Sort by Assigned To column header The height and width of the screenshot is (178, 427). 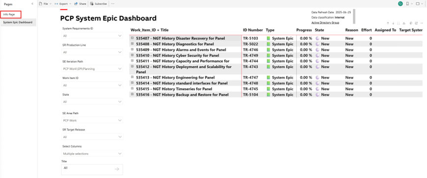385,30
